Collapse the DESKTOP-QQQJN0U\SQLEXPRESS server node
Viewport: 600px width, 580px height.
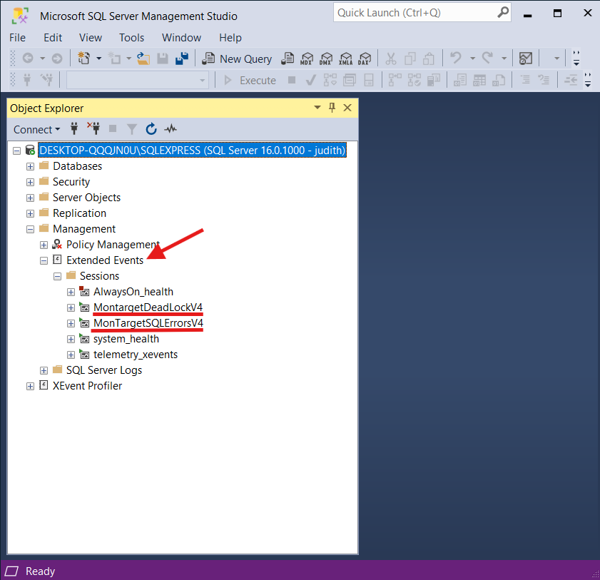16,151
